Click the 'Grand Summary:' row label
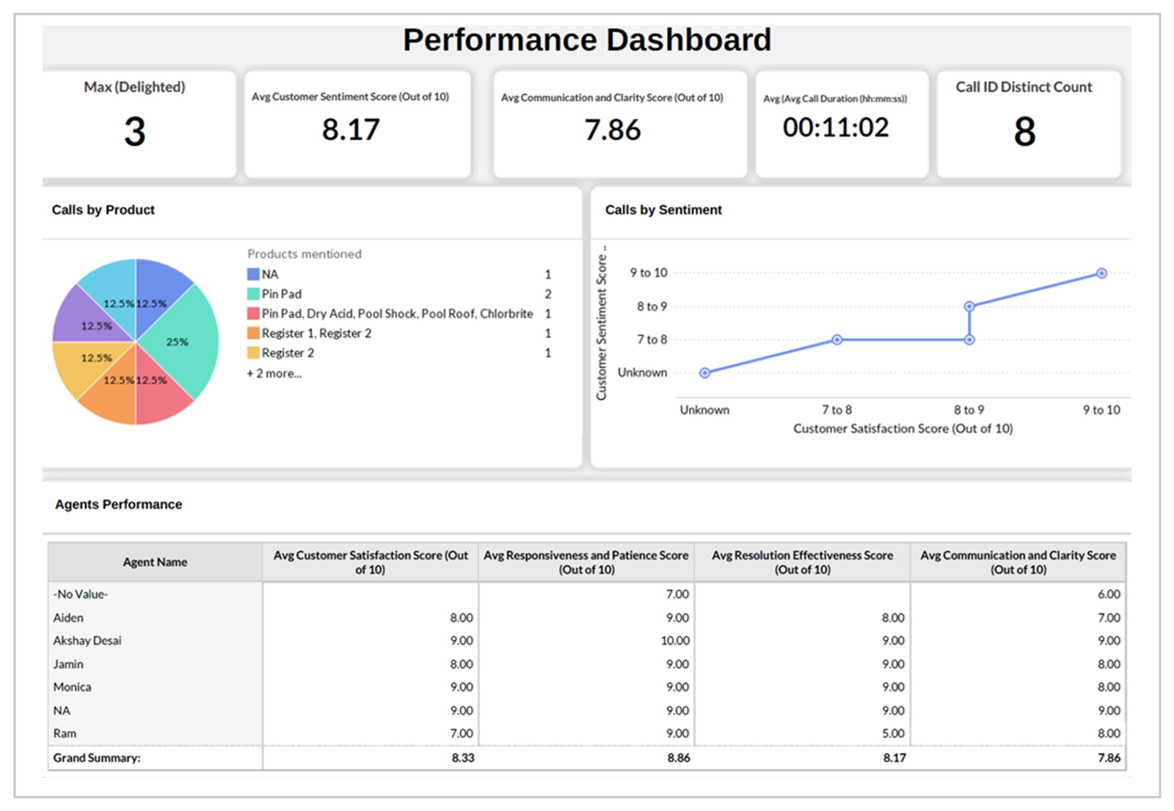Screen dimensions: 1174x811 tap(97, 757)
